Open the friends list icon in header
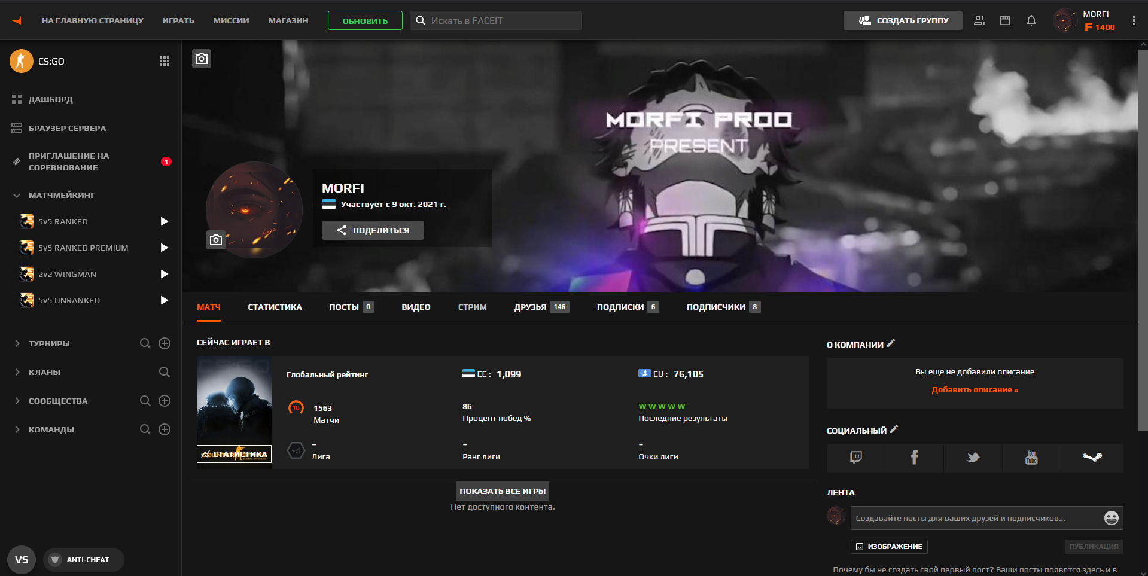The image size is (1148, 576). pos(979,20)
